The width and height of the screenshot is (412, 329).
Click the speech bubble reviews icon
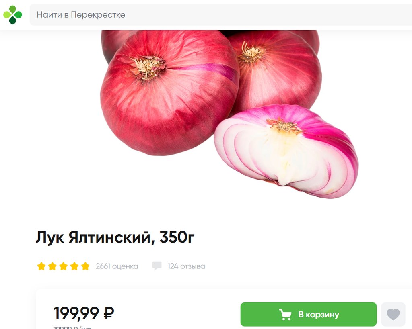[157, 266]
